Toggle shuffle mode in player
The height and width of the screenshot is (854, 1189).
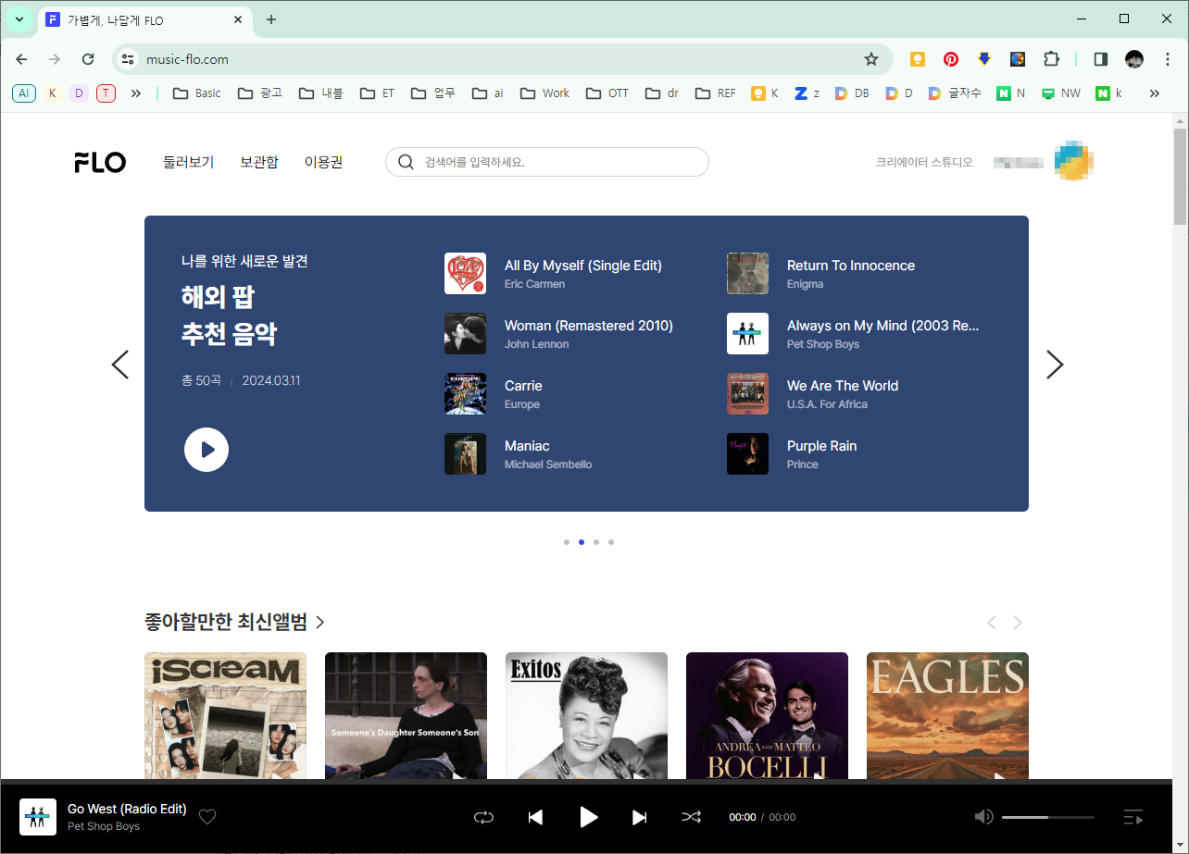click(692, 817)
